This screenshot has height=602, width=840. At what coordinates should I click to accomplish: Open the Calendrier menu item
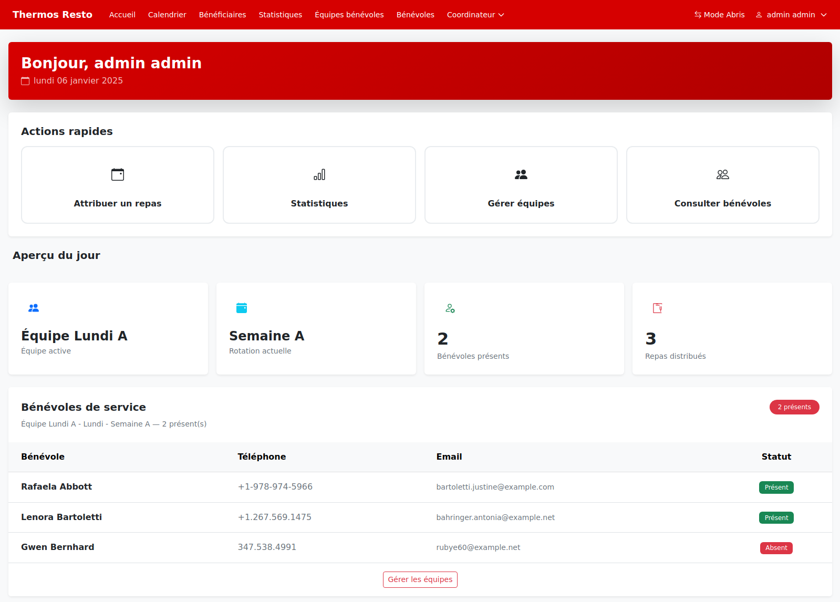point(167,15)
